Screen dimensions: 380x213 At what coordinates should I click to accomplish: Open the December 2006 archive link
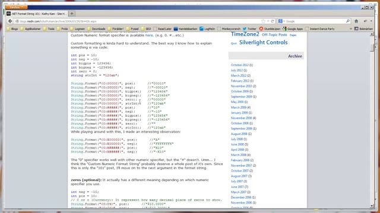point(241,197)
